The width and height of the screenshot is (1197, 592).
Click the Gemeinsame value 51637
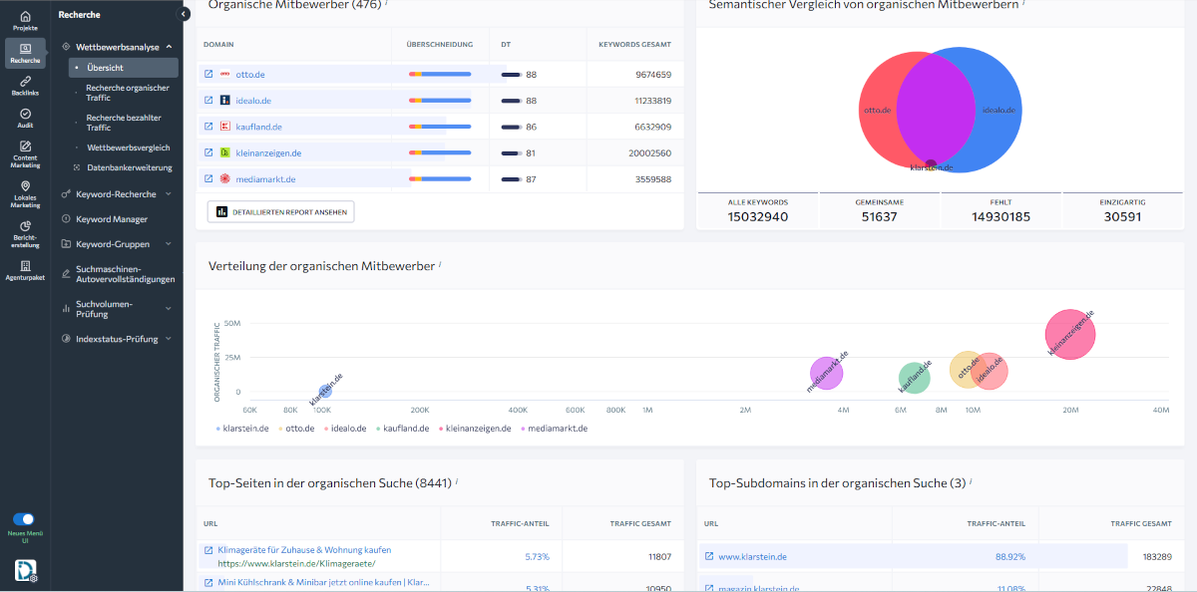[879, 216]
